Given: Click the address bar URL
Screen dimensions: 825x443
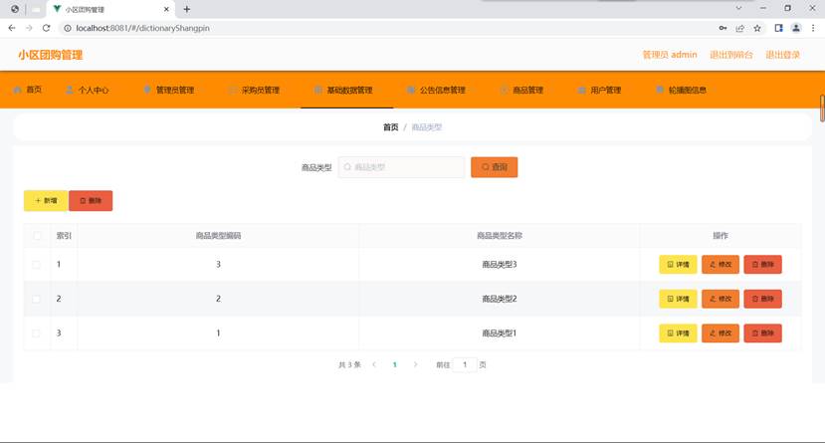Looking at the screenshot, I should pyautogui.click(x=142, y=28).
